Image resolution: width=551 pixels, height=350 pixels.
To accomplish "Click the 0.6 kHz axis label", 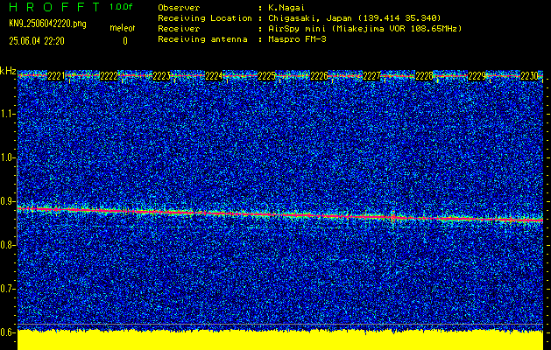I will click(7, 332).
